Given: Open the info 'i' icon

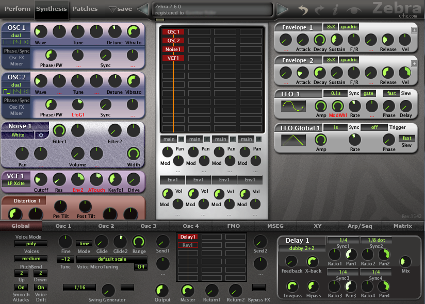Looking at the screenshot, I should [x=336, y=10].
